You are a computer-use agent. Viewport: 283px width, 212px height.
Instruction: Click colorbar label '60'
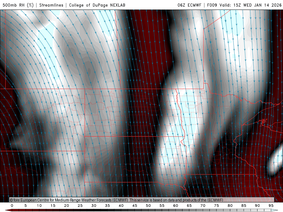click(175, 206)
